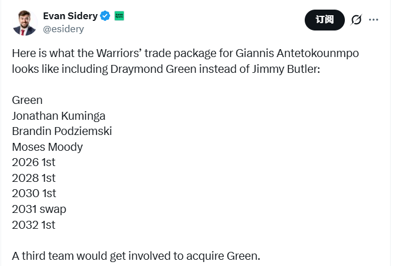The height and width of the screenshot is (266, 398).
Task: Click the "Brandin Podziemski" text line
Action: click(62, 131)
